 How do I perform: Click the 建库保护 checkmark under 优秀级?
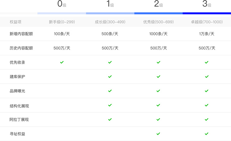pos(158,76)
